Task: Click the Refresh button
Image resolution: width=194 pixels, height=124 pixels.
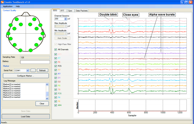Action: pyautogui.click(x=42, y=71)
